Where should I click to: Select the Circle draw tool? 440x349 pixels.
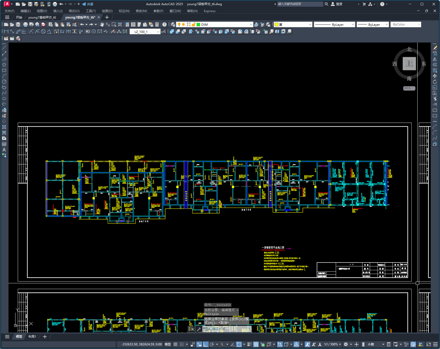[x=4, y=82]
